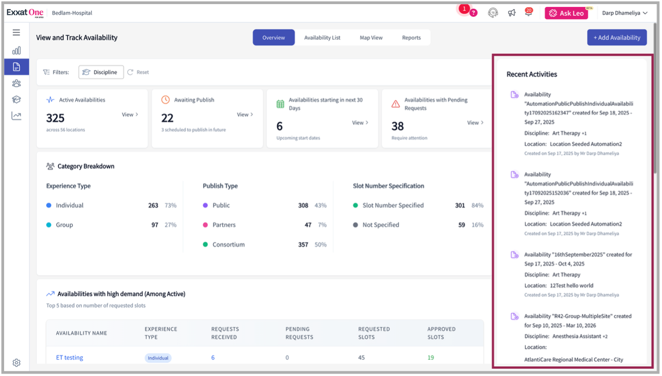
Task: Click the Add Availability button
Action: [x=616, y=38]
